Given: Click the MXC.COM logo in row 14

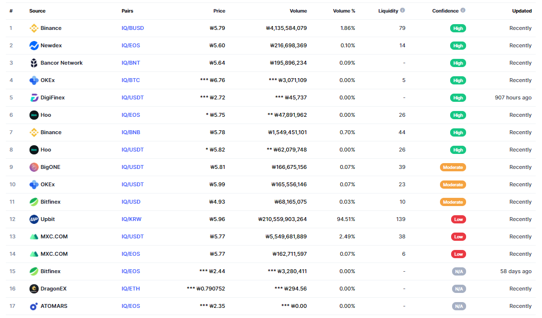Looking at the screenshot, I should (34, 254).
